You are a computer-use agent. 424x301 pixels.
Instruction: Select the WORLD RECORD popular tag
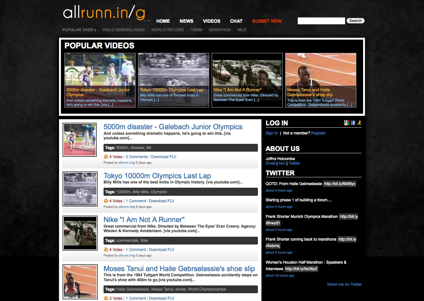[x=168, y=30]
